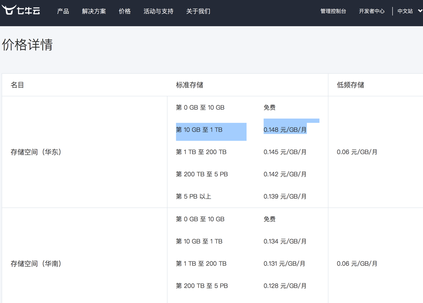
Task: Open the 关于我们 menu
Action: (198, 11)
